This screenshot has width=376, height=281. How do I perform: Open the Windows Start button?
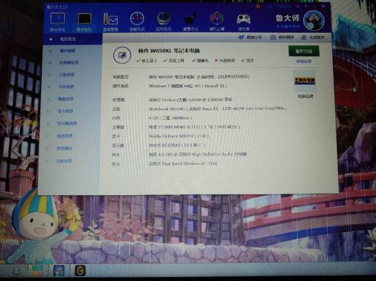pyautogui.click(x=17, y=271)
